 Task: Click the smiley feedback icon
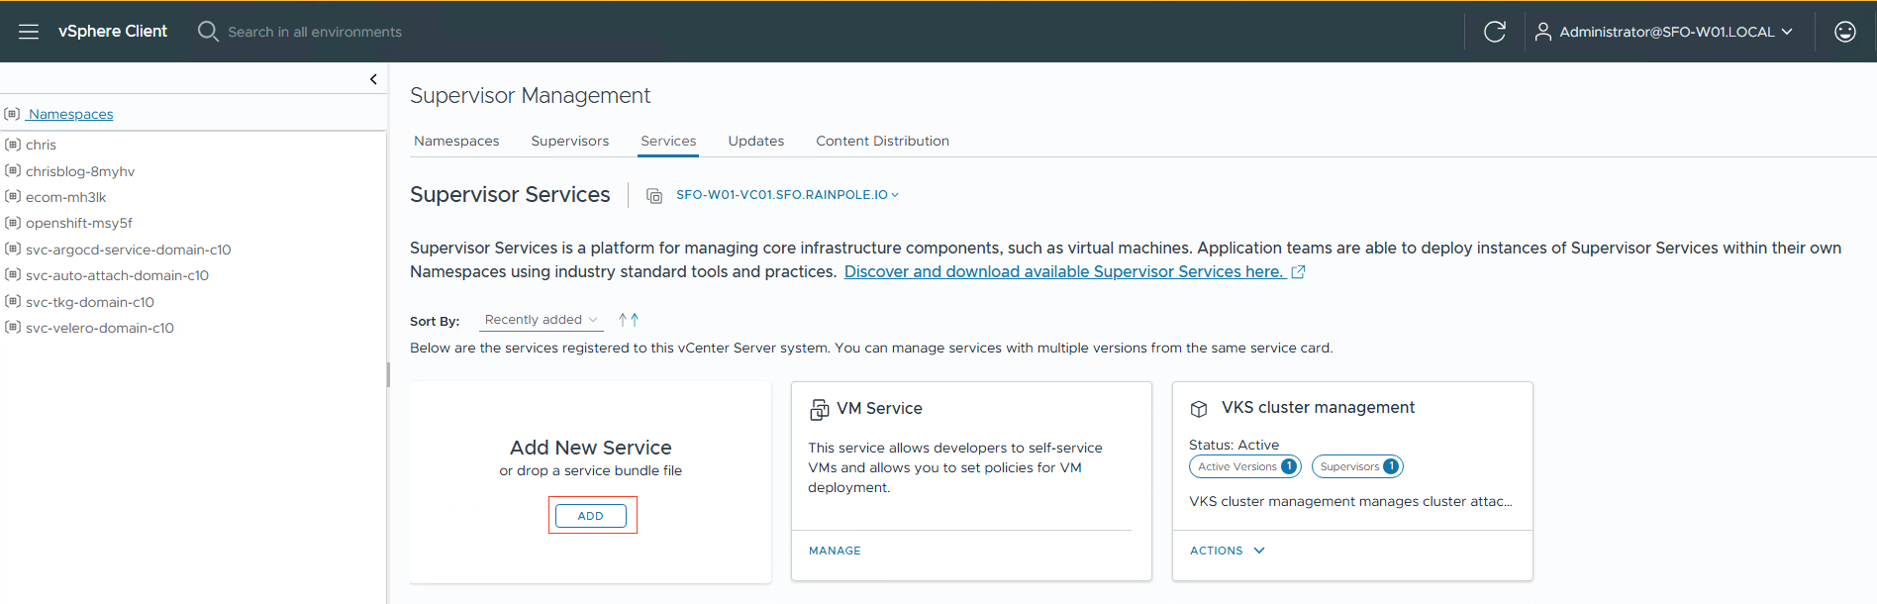[x=1844, y=32]
